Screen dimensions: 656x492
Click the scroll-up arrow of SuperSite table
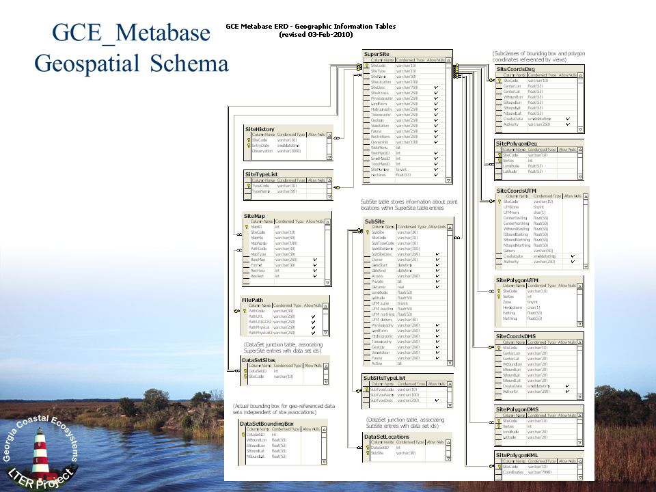tap(449, 61)
